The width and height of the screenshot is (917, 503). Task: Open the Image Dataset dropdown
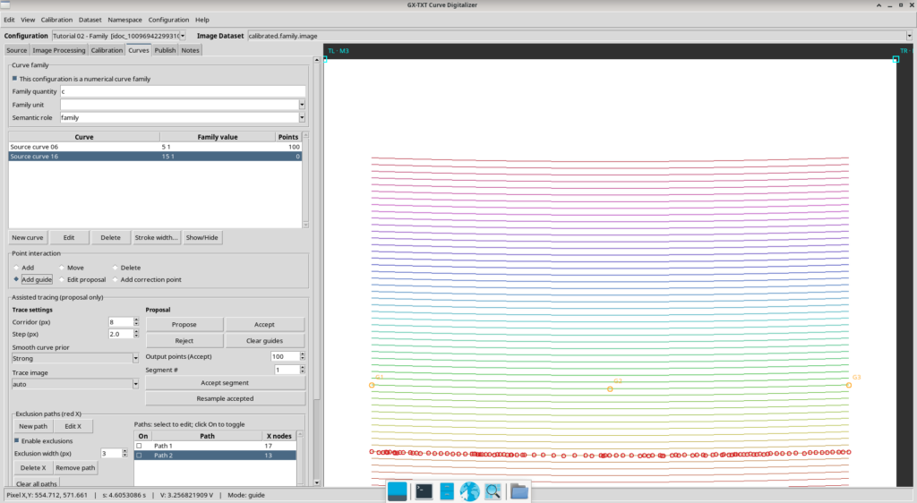(909, 36)
